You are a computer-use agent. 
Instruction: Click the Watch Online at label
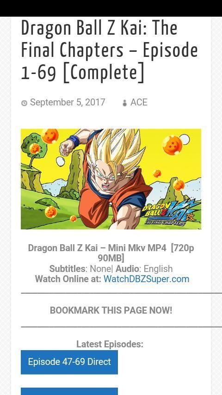(68, 279)
